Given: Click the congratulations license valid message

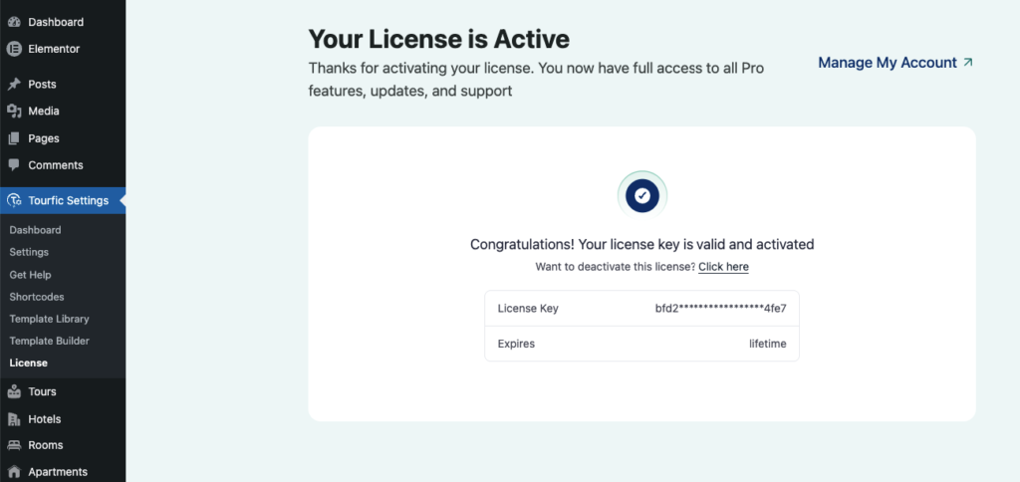Looking at the screenshot, I should point(642,245).
